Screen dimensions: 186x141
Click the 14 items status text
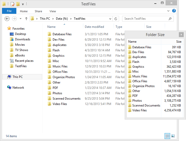pyautogui.click(x=11, y=136)
